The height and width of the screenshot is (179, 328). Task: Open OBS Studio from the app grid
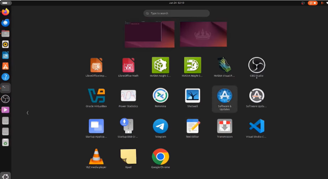pyautogui.click(x=257, y=67)
